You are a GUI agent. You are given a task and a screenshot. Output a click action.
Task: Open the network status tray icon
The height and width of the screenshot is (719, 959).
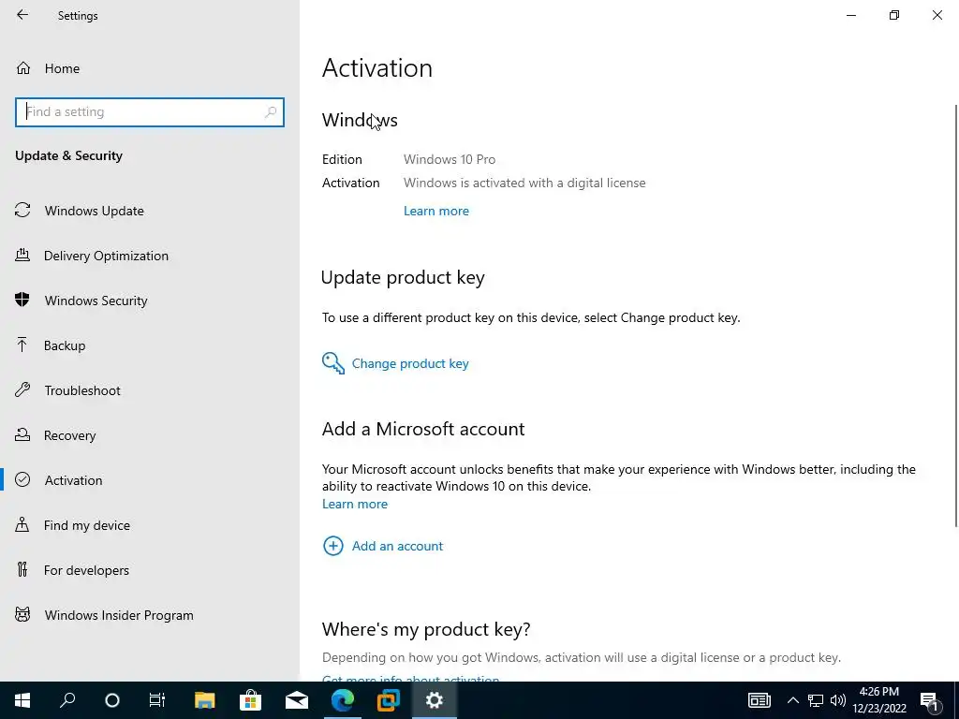(x=816, y=700)
